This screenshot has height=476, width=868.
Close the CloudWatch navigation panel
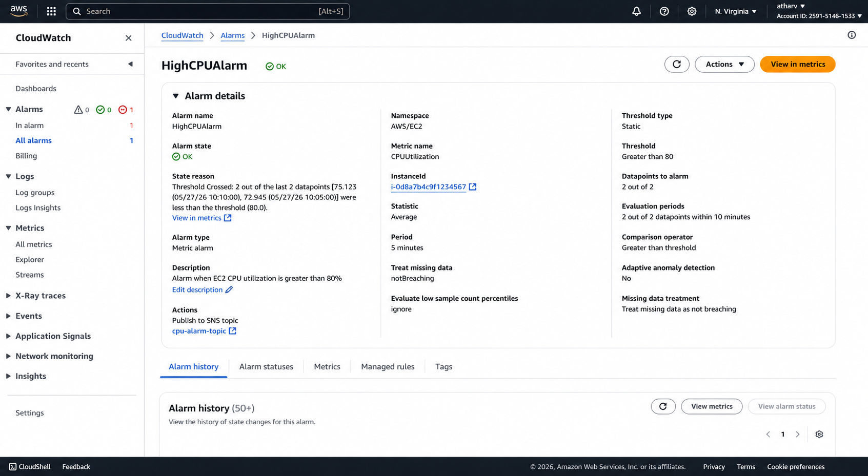[129, 38]
